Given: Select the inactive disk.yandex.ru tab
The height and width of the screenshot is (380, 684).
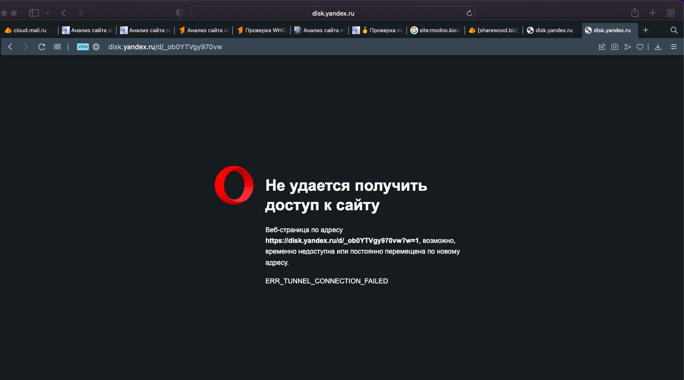Looking at the screenshot, I should pos(552,30).
